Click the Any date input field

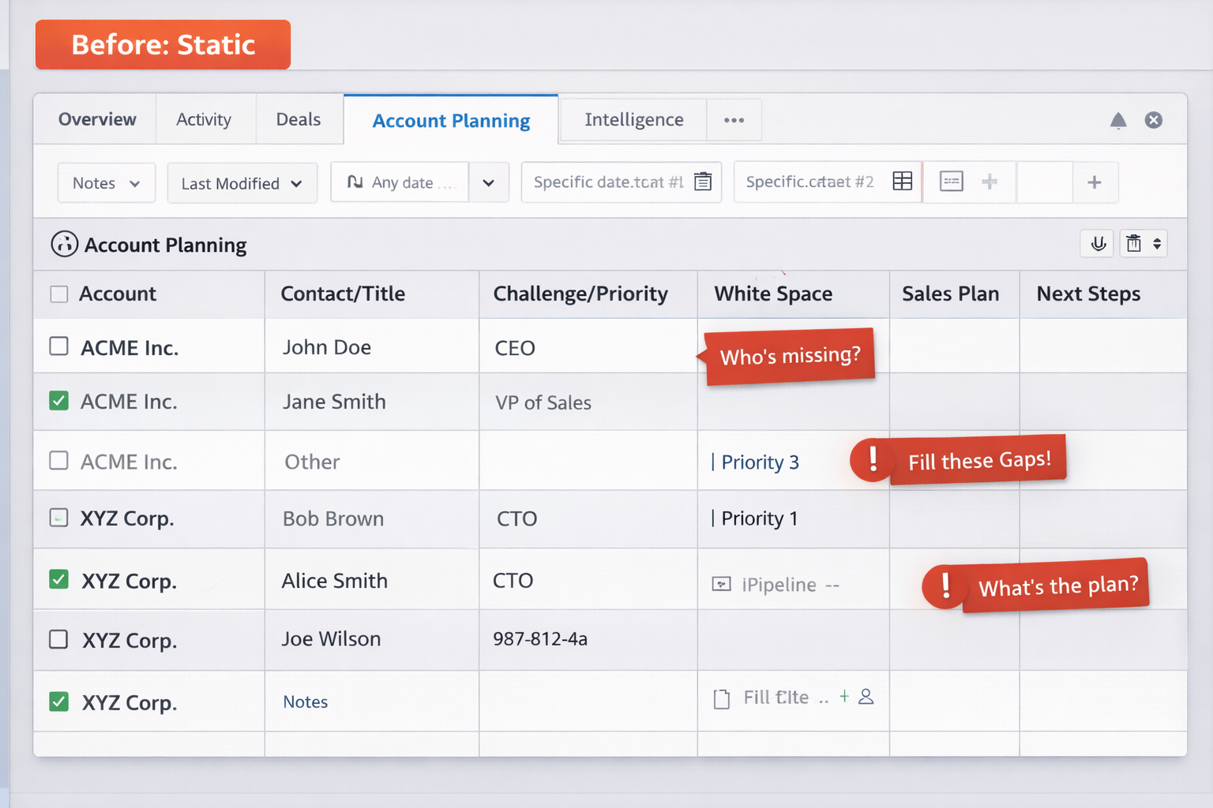tap(400, 183)
